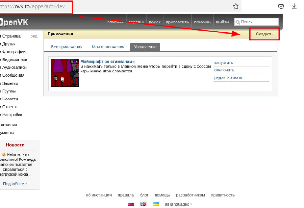This screenshot has height=208, width=304.
Task: Click the отключить link
Action: [224, 70]
